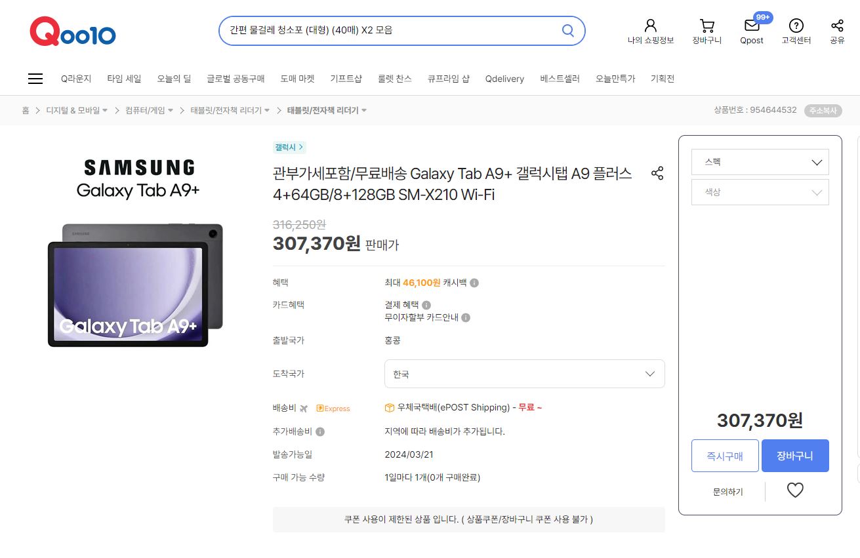Click the heart wishlist icon
860x558 pixels.
point(795,490)
